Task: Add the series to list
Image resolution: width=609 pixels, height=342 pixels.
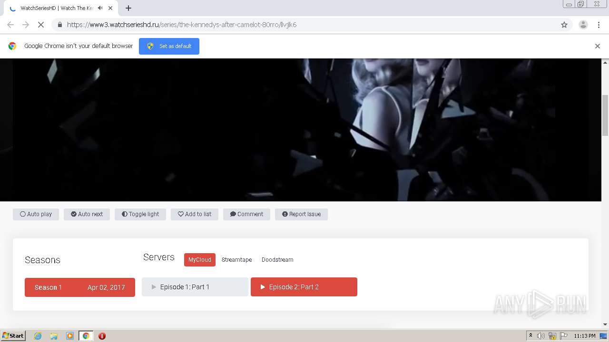Action: click(195, 214)
